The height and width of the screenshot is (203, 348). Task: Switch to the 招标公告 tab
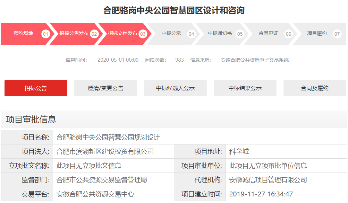[x=36, y=88]
